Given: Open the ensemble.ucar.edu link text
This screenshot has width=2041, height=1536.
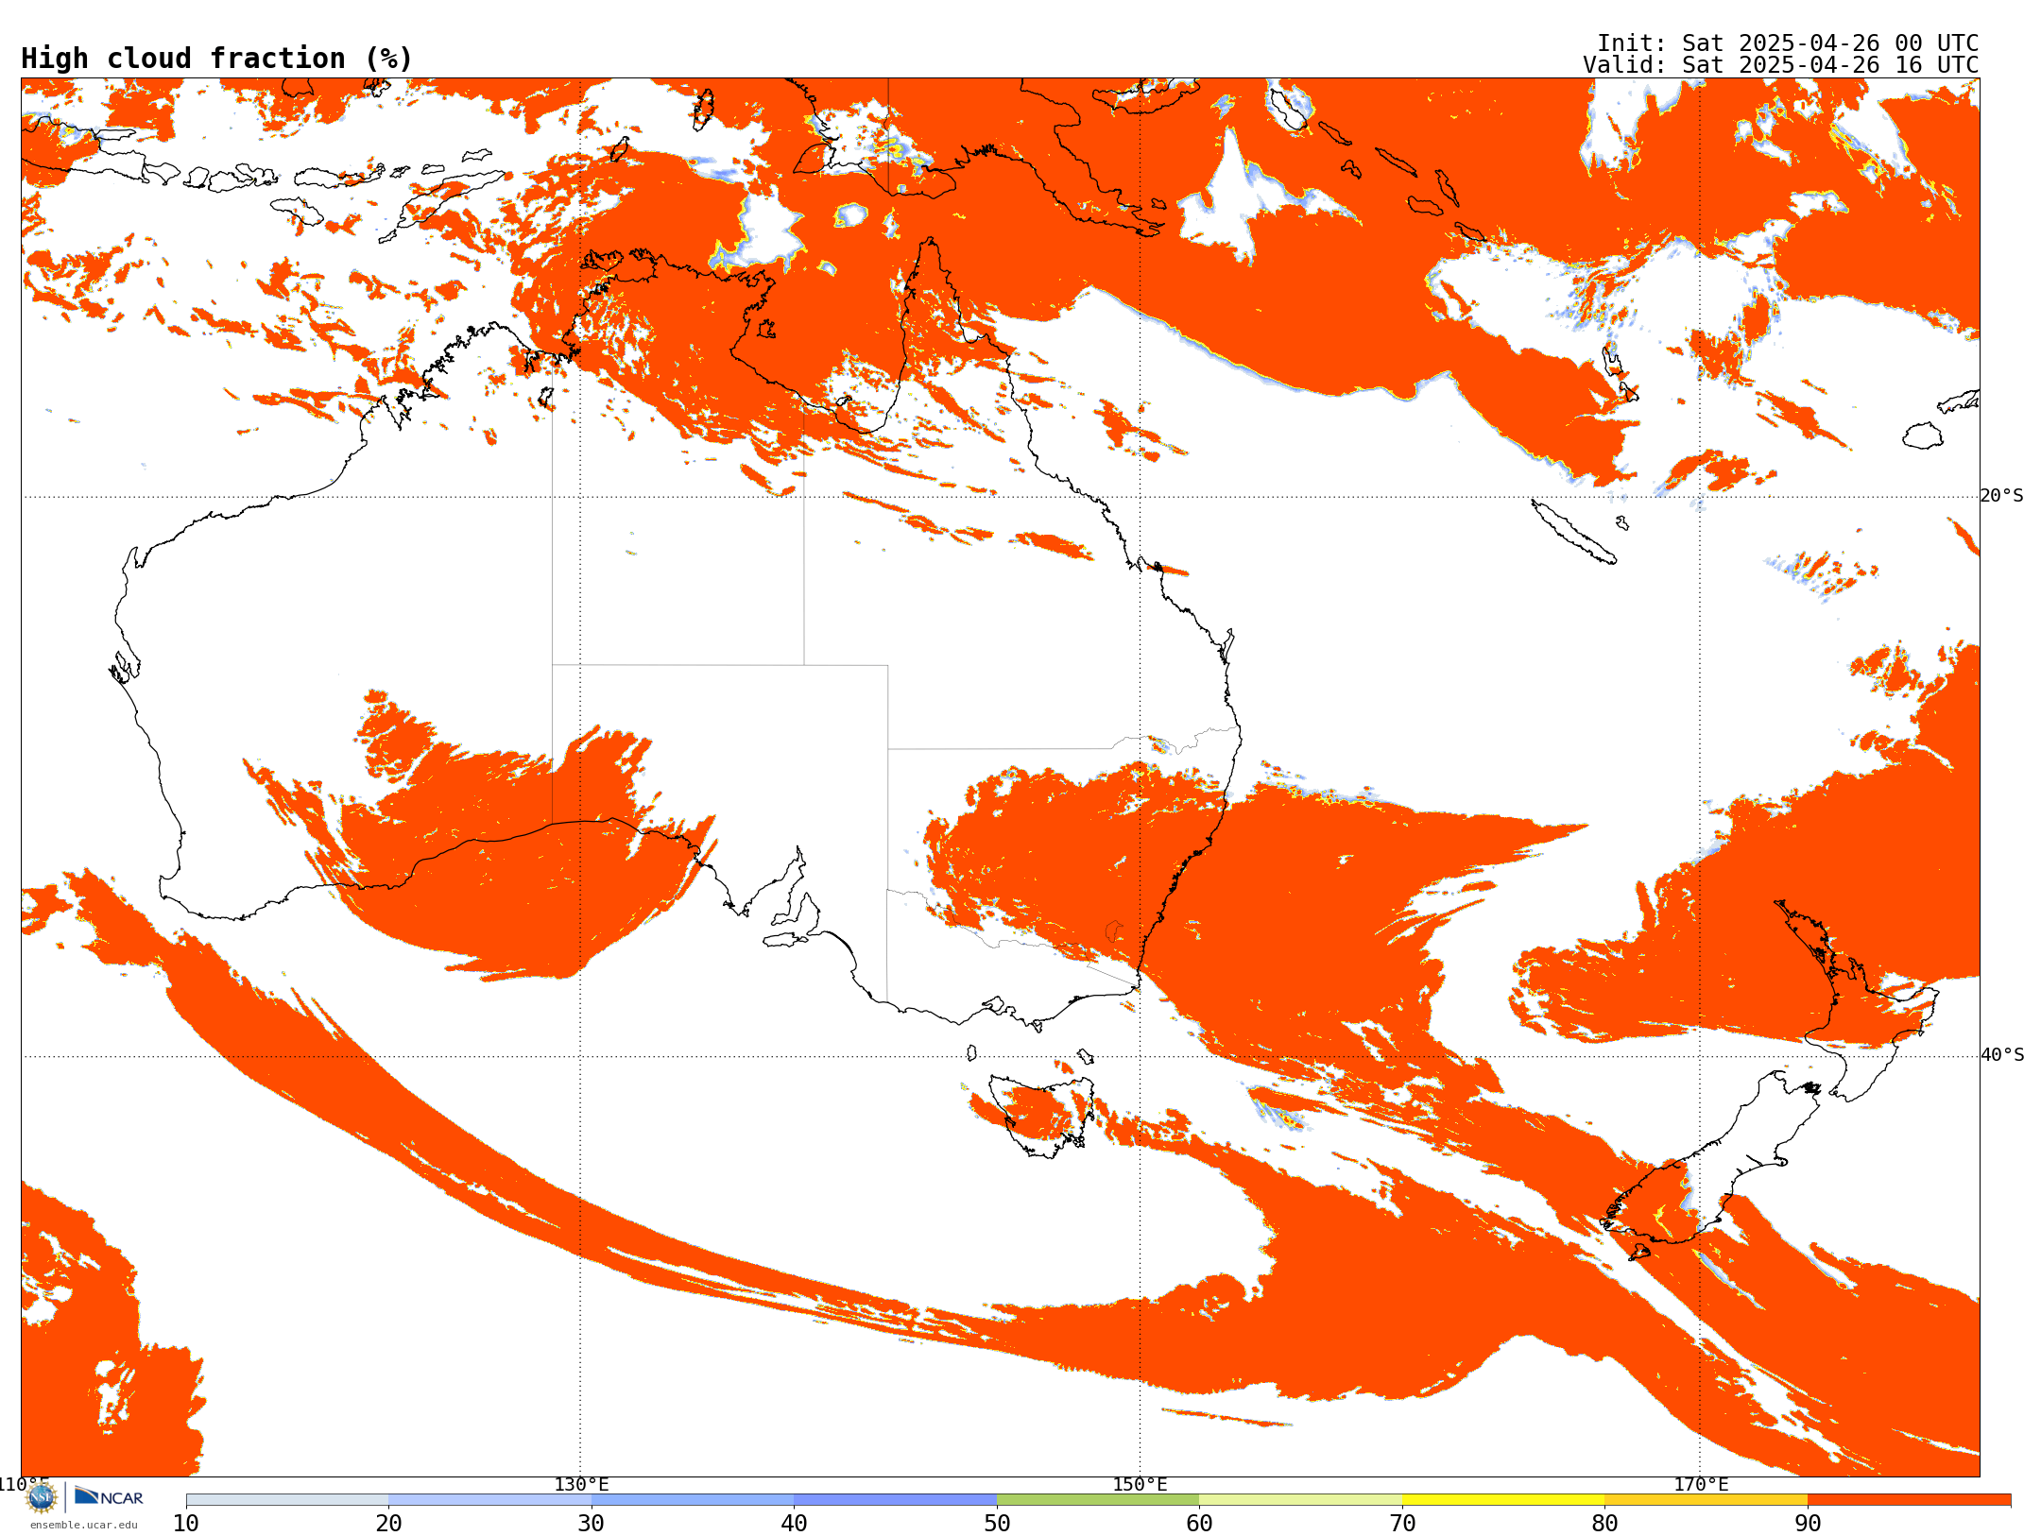Looking at the screenshot, I should point(84,1525).
